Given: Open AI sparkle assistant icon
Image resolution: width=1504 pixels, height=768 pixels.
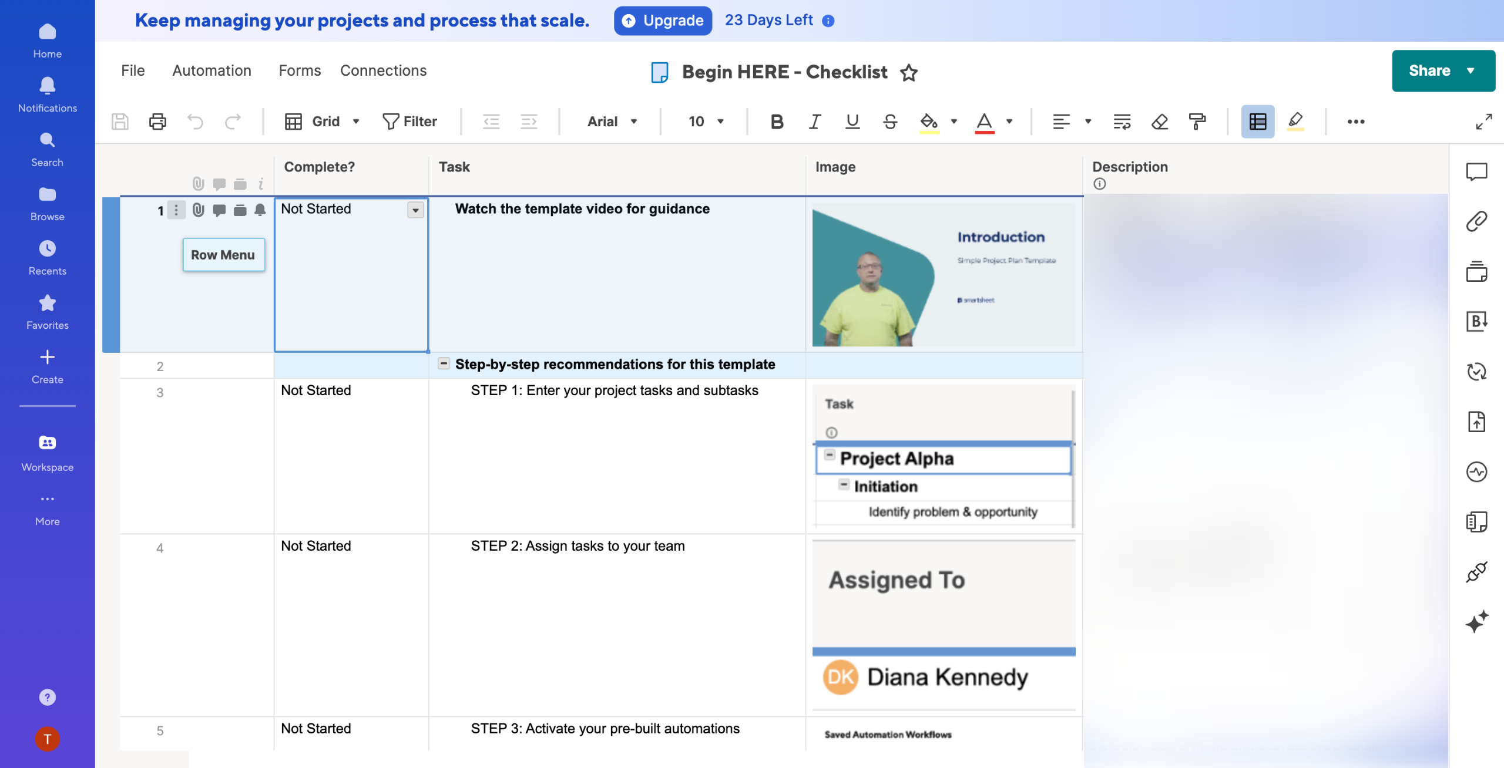Looking at the screenshot, I should point(1476,621).
